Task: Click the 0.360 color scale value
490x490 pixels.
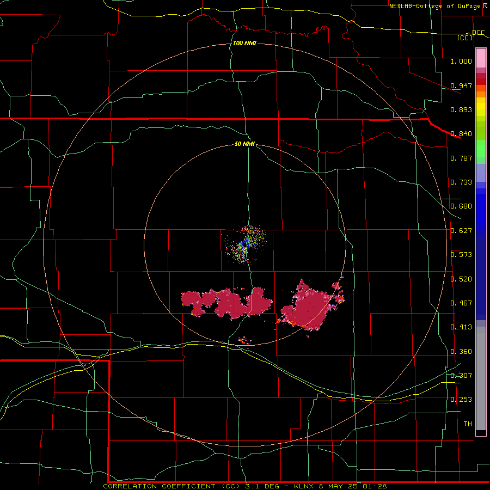Action: tap(461, 352)
